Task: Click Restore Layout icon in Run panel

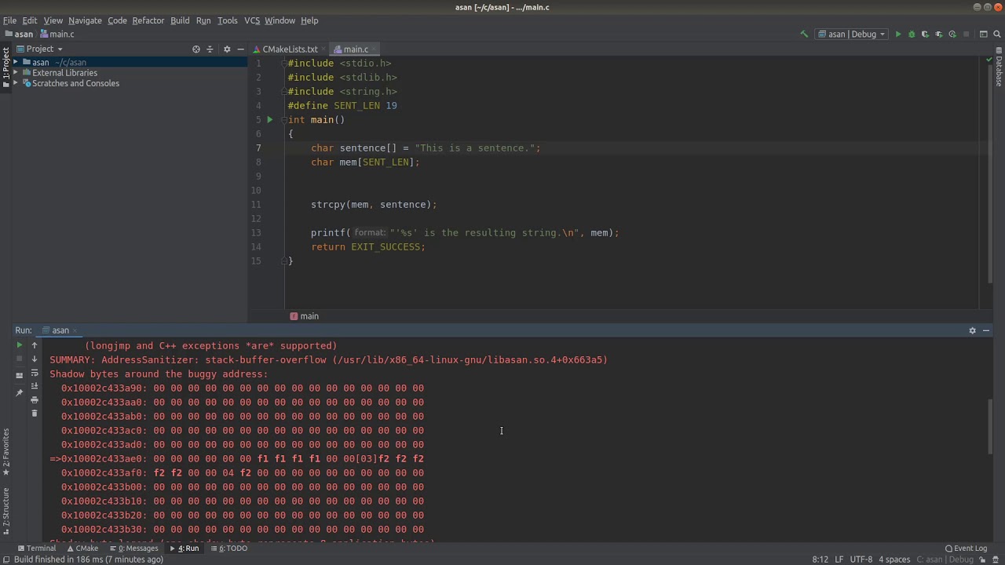Action: coord(20,375)
